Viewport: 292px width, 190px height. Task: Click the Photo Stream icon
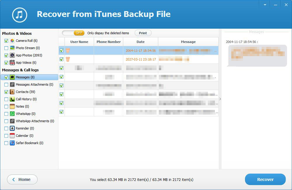click(x=12, y=48)
